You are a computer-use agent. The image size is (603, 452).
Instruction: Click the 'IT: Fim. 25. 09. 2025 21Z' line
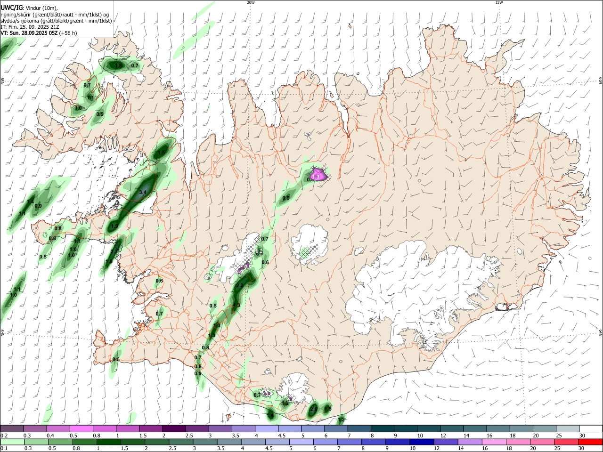pos(30,27)
